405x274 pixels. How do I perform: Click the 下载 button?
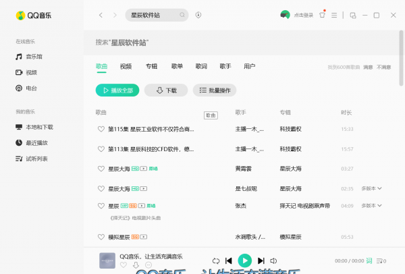[166, 90]
